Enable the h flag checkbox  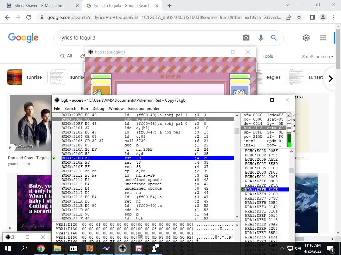289,125
